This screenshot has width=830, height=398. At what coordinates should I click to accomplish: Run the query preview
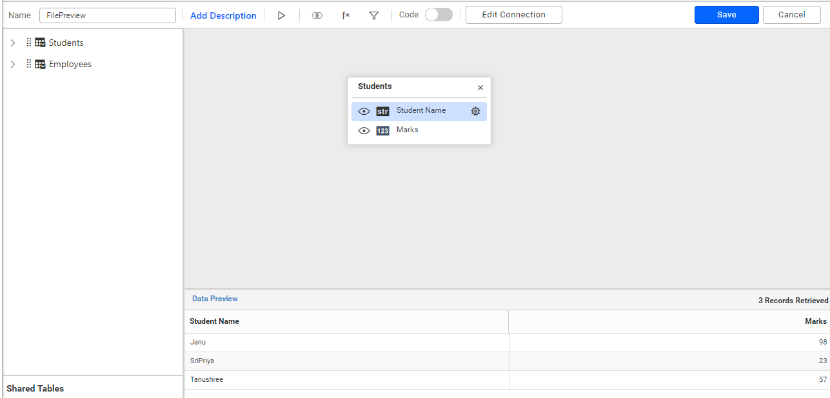tap(282, 15)
